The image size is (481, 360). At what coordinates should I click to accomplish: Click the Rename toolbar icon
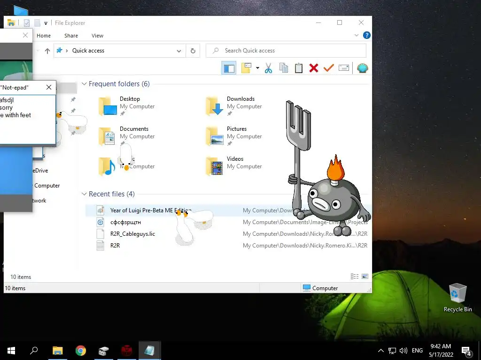pos(343,68)
